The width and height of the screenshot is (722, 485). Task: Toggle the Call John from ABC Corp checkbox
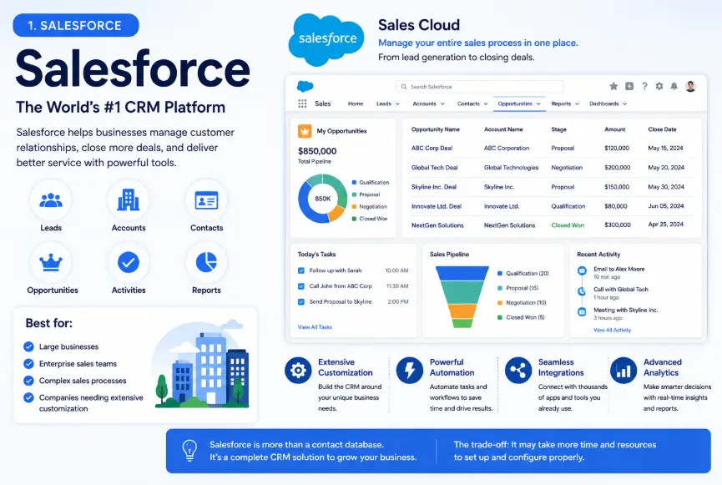(x=301, y=286)
